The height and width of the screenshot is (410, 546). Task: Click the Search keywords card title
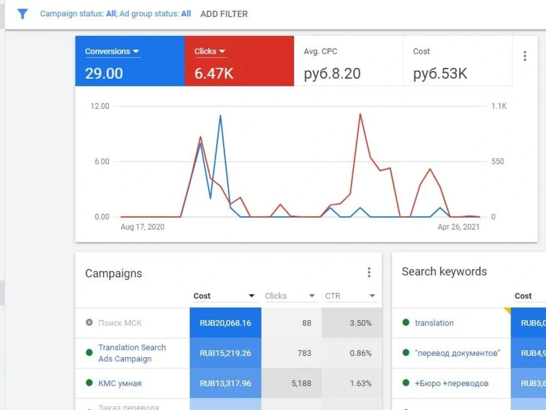[444, 272]
